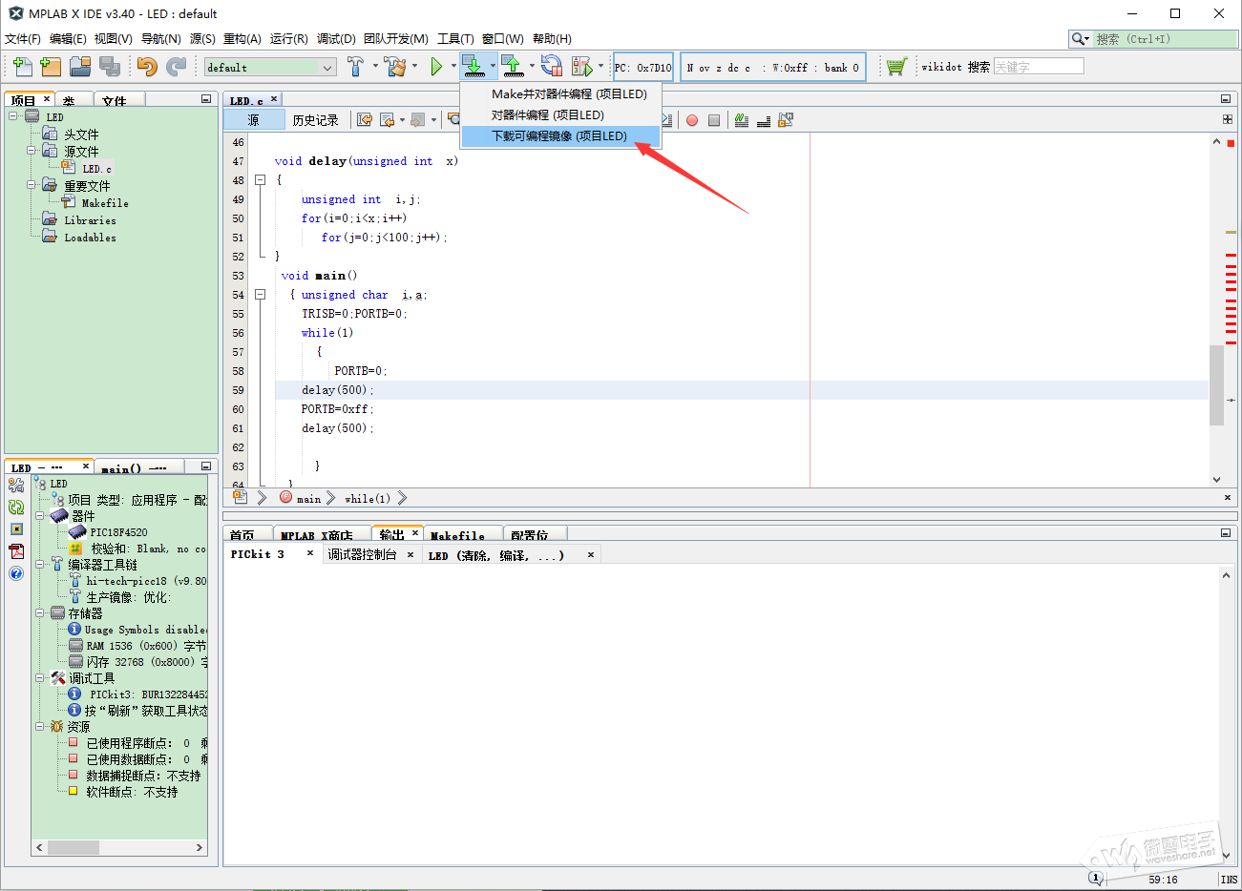Toggle code fold at main function line 54
The width and height of the screenshot is (1242, 891).
[260, 295]
